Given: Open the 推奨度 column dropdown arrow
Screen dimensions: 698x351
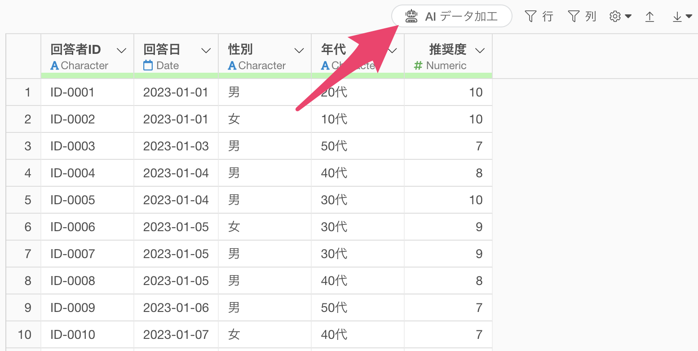Looking at the screenshot, I should pos(480,50).
